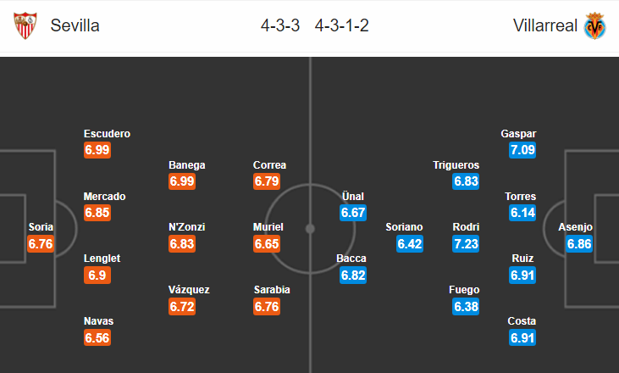Click the 4-3-3 formation label
This screenshot has width=619, height=373.
pyautogui.click(x=280, y=25)
